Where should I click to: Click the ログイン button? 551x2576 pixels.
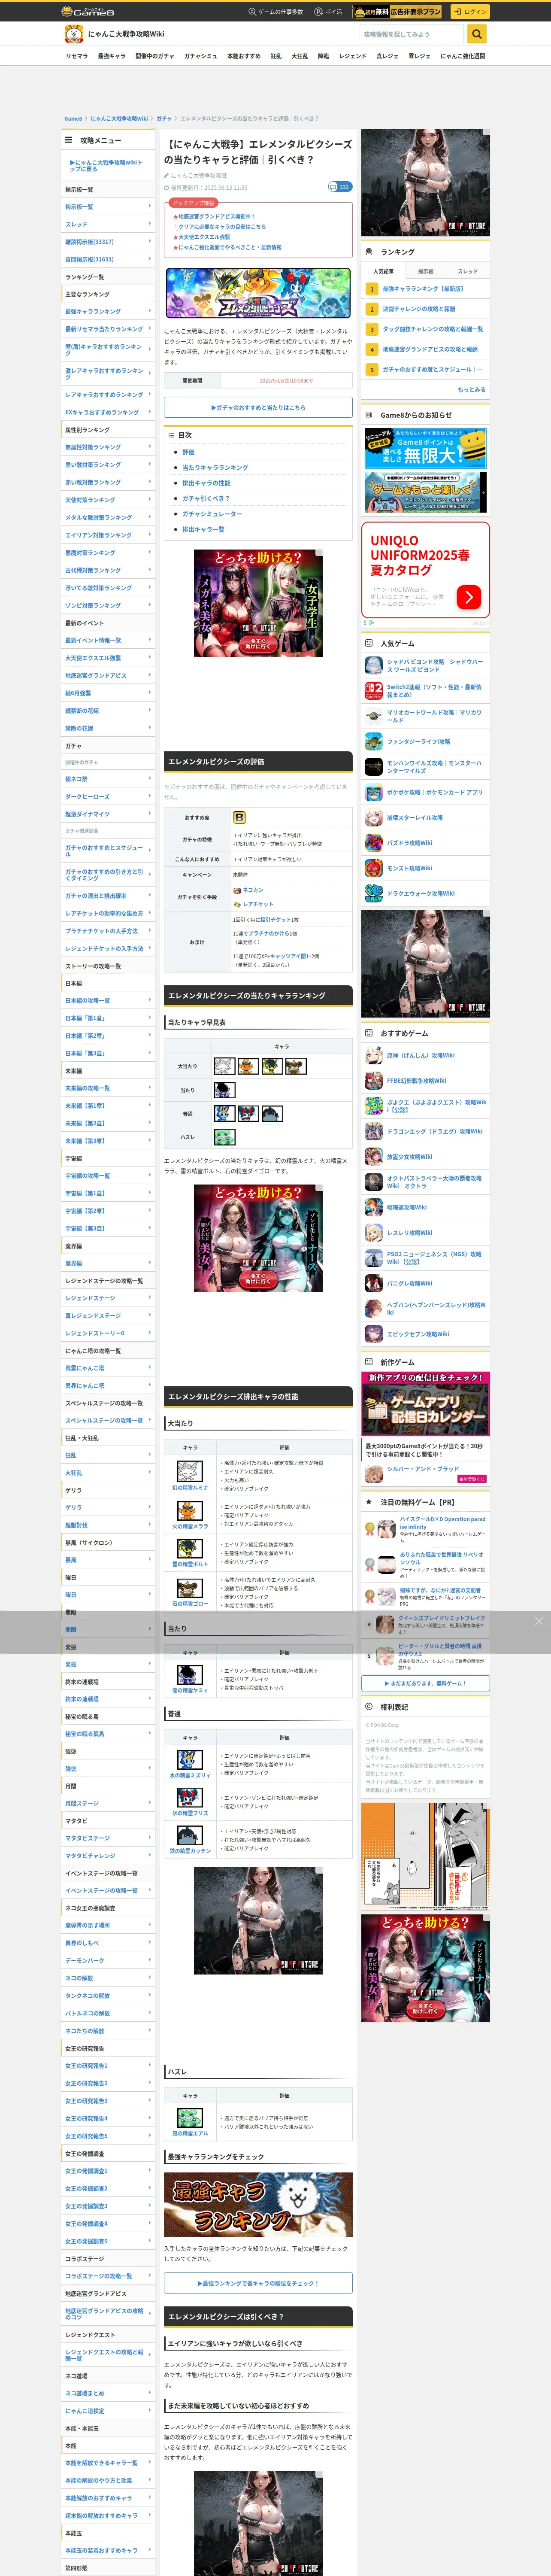click(x=469, y=11)
